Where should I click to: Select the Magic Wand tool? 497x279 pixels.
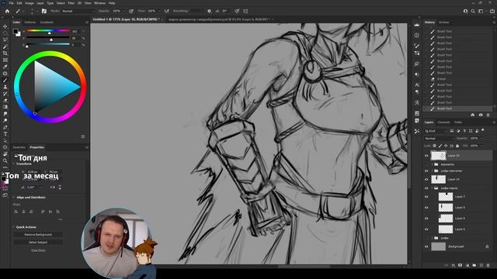[5, 46]
